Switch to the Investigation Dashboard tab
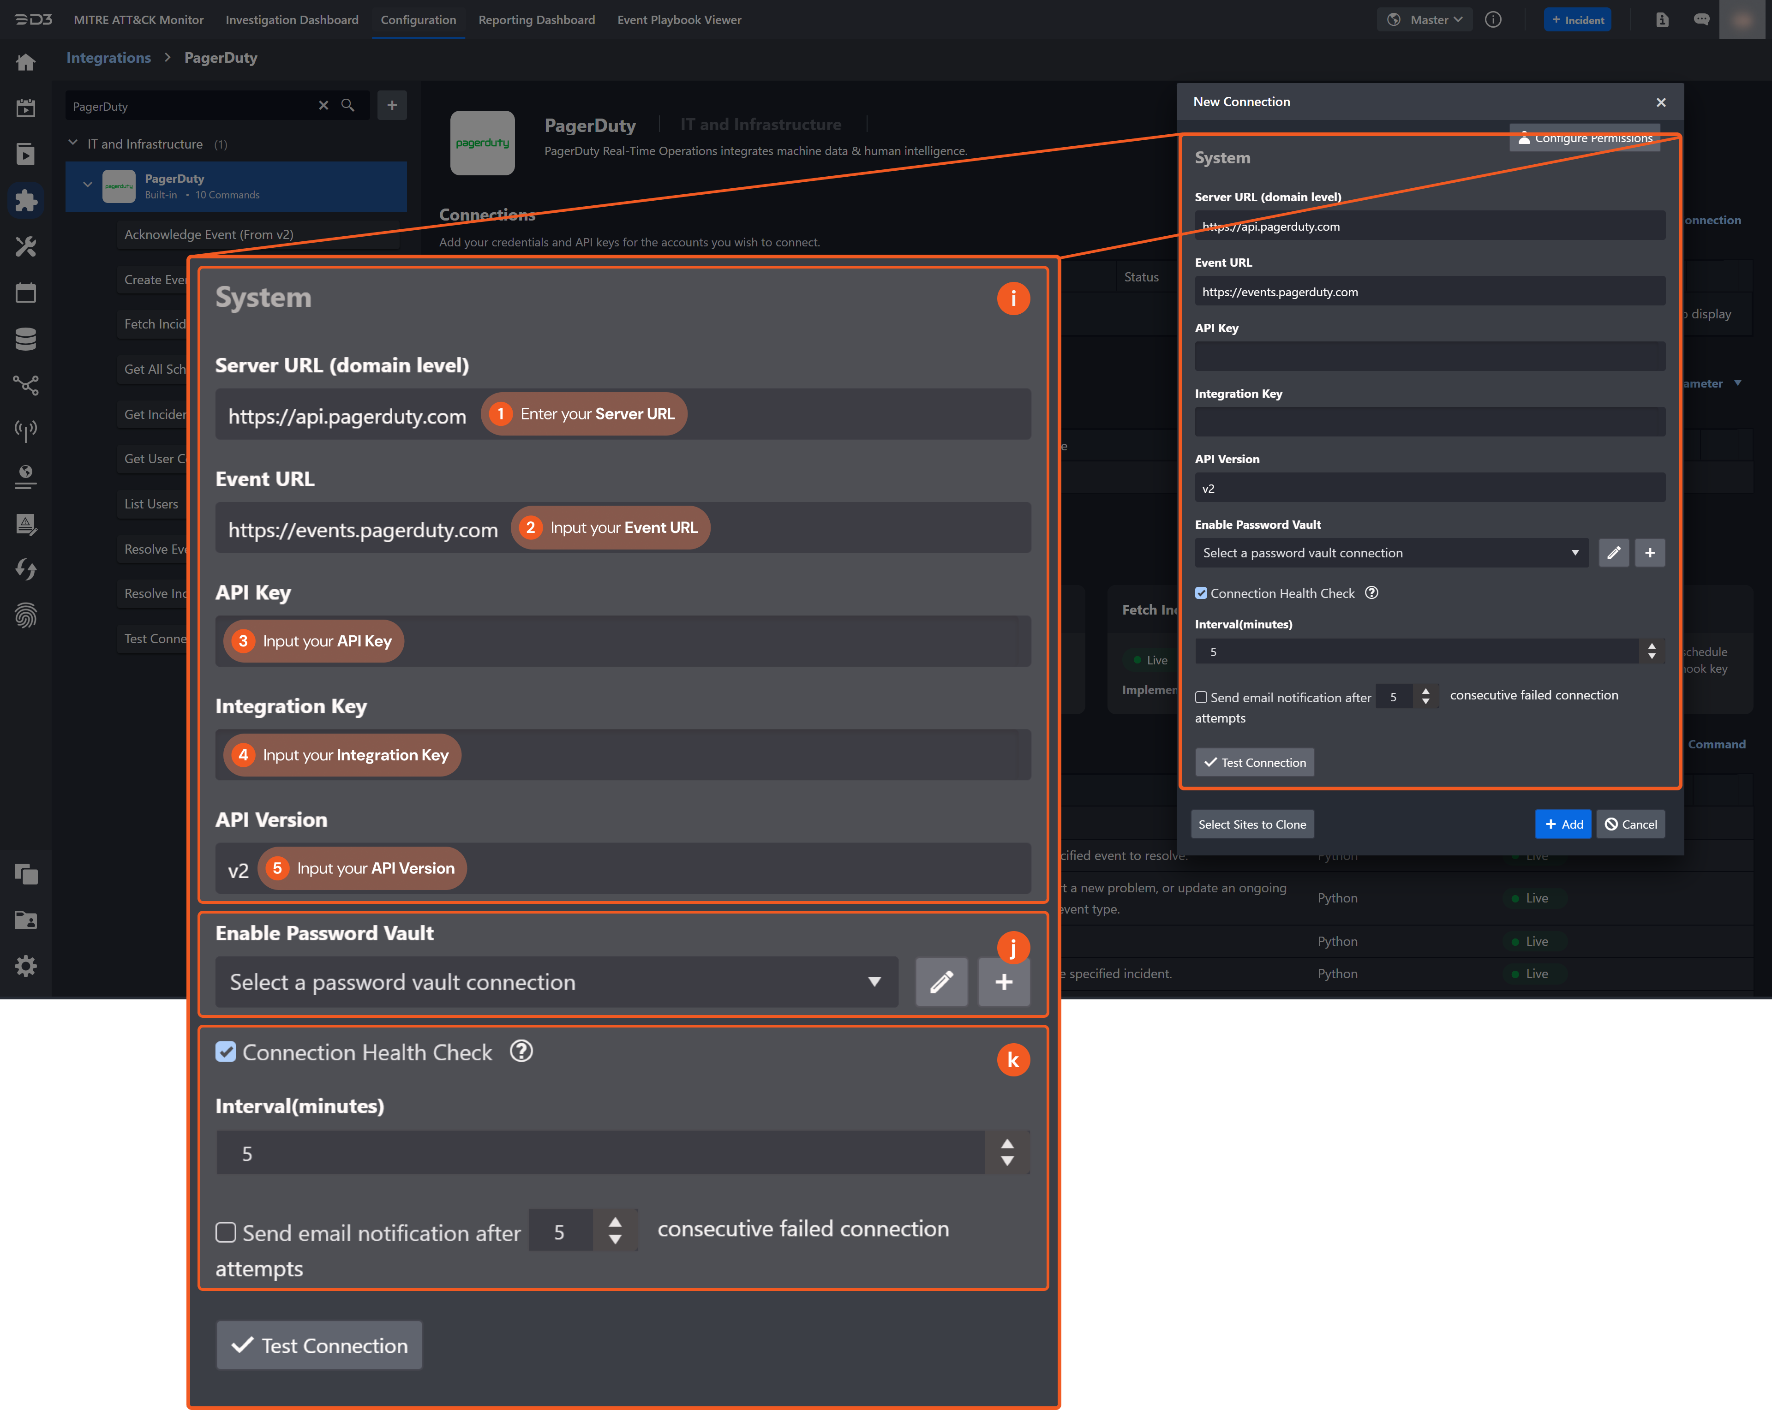1772x1410 pixels. coord(292,20)
